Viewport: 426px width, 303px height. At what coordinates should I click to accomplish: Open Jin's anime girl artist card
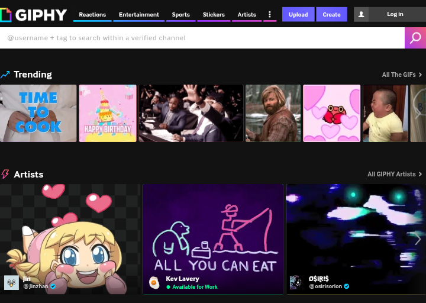(70, 239)
